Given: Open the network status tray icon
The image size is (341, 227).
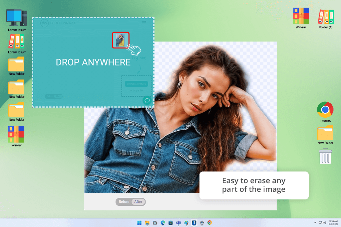Looking at the screenshot, I should tap(320, 223).
